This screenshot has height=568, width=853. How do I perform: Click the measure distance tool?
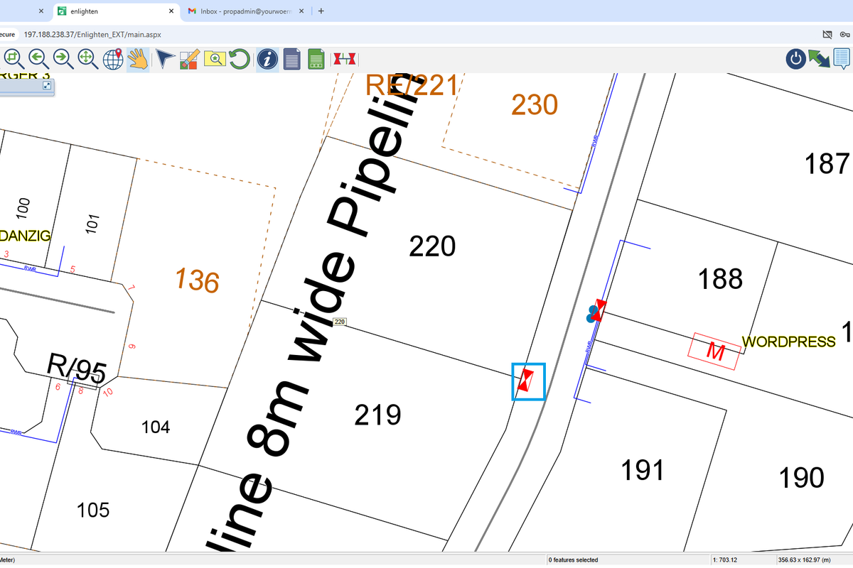coord(345,60)
